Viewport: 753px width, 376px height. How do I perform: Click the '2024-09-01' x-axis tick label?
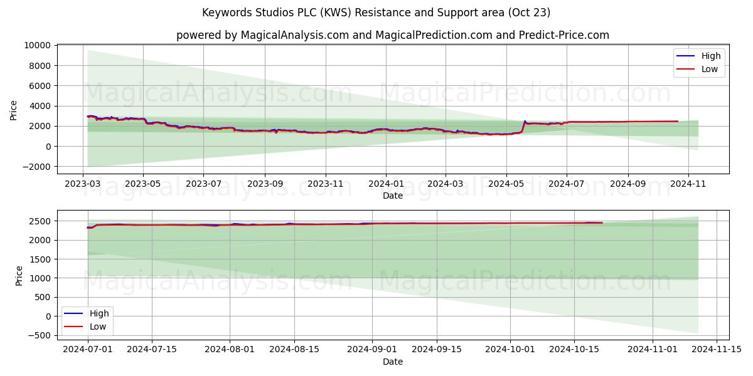[x=372, y=350]
